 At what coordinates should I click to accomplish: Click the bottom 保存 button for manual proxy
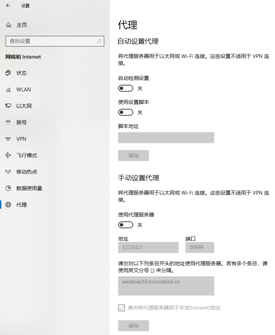coord(134,326)
